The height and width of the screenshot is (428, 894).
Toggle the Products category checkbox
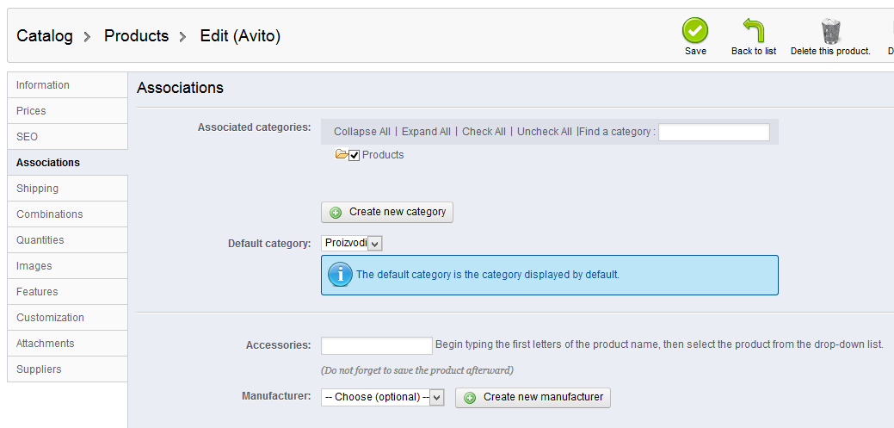click(x=354, y=156)
